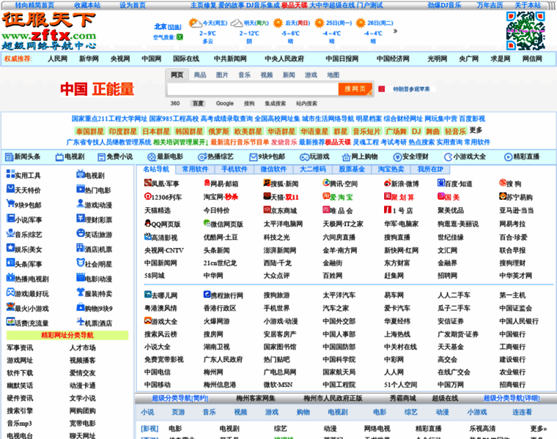This screenshot has height=439, width=557.
Task: Open the 淘宝网·秒杀 link
Action: pos(221,197)
